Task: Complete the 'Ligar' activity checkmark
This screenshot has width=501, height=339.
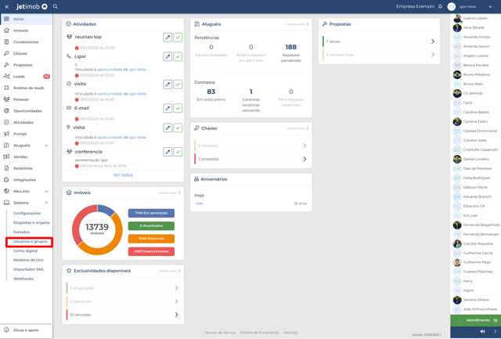Action: (178, 56)
